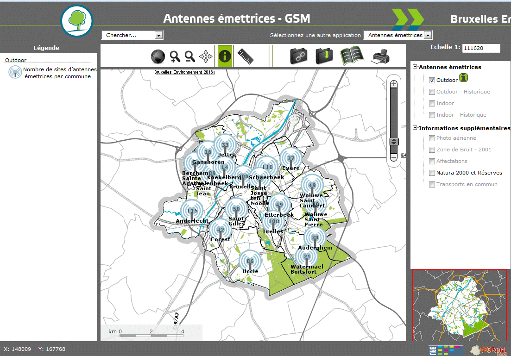The height and width of the screenshot is (356, 511).
Task: Click the zoom slider handle
Action: pos(394,142)
